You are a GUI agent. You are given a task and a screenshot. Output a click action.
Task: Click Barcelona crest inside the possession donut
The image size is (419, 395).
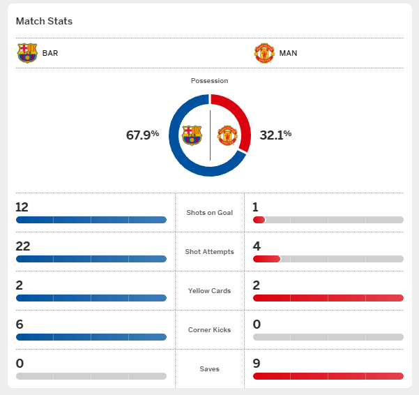tap(192, 135)
